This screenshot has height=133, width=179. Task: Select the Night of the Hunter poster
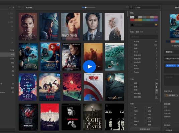93,117
